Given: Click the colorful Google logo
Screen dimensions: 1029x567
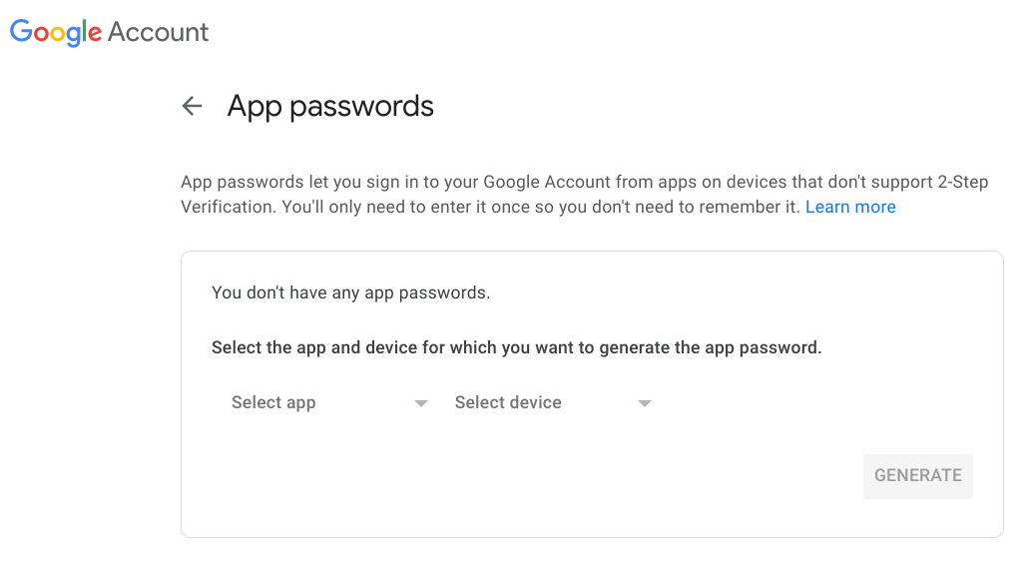Looking at the screenshot, I should coord(56,32).
